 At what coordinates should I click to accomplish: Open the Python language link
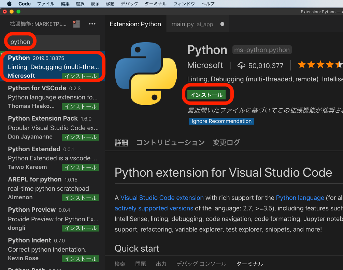pyautogui.click(x=300, y=198)
